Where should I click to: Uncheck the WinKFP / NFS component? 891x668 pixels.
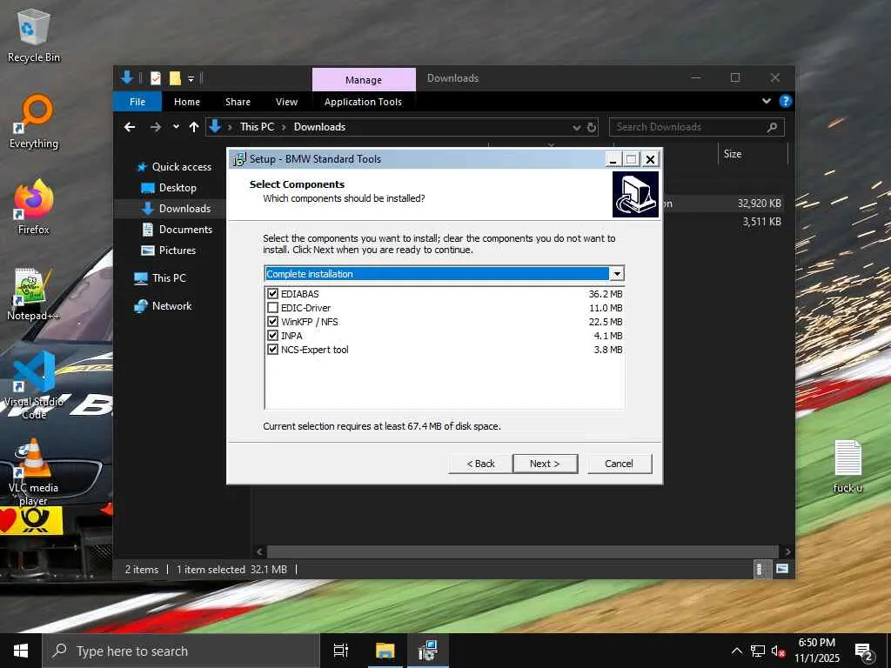[272, 322]
